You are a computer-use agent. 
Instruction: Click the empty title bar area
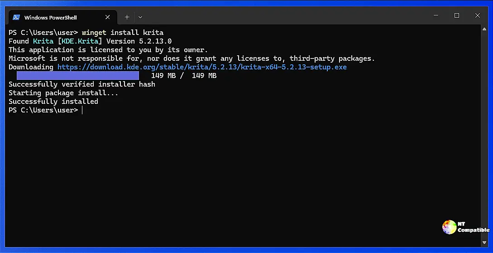coord(281,17)
